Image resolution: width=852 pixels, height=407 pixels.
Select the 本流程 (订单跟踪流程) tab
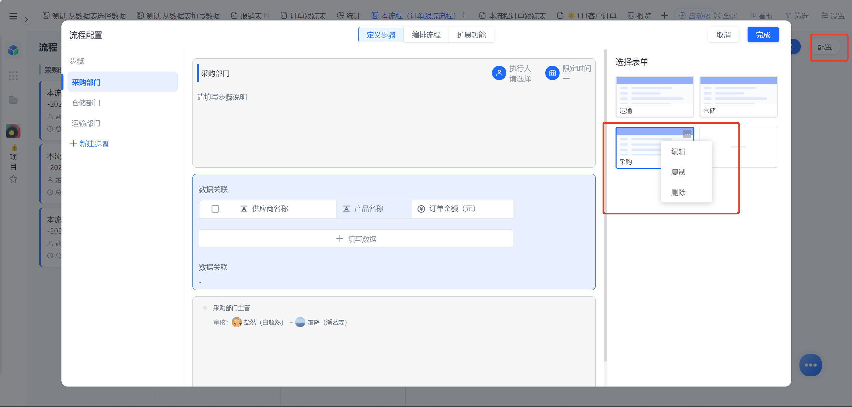coord(414,16)
